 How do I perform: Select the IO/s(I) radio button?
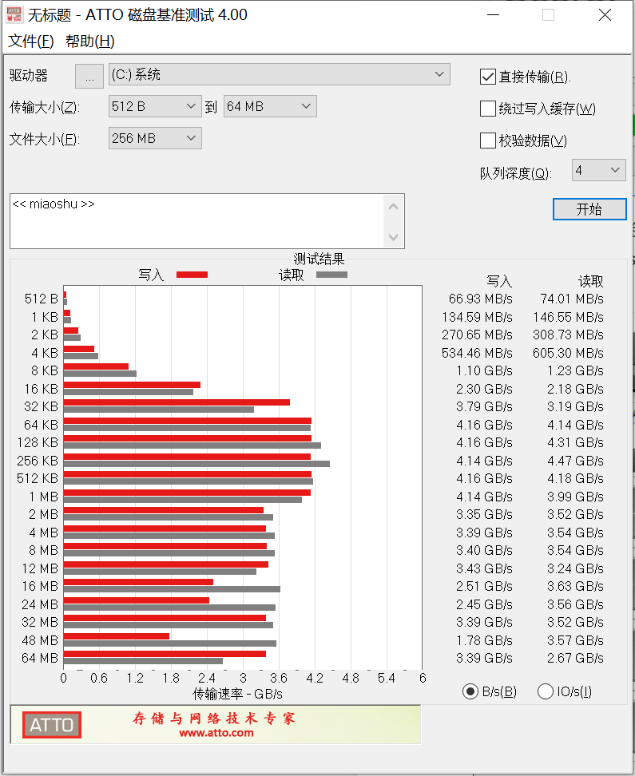[545, 691]
